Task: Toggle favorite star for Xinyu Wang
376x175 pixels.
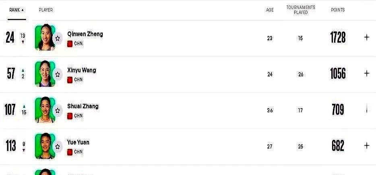Action: (x=58, y=74)
